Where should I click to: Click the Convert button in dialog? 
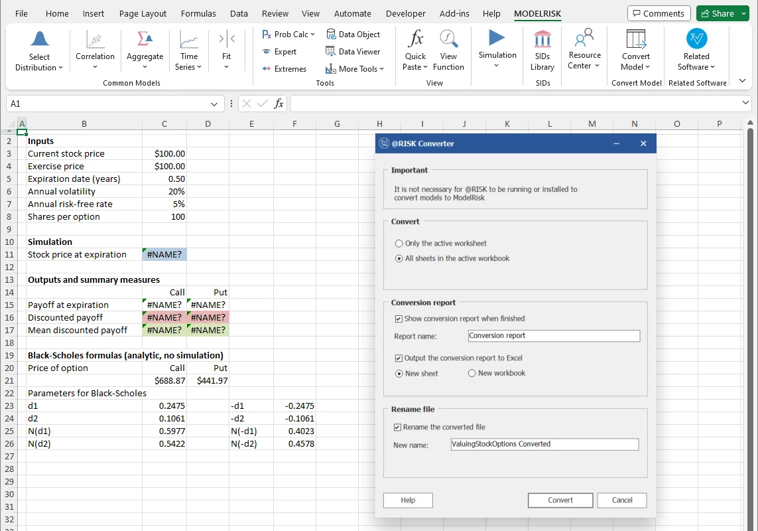(560, 500)
